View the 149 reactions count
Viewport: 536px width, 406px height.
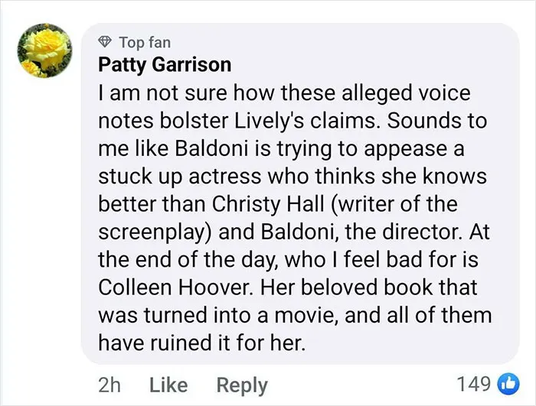474,384
